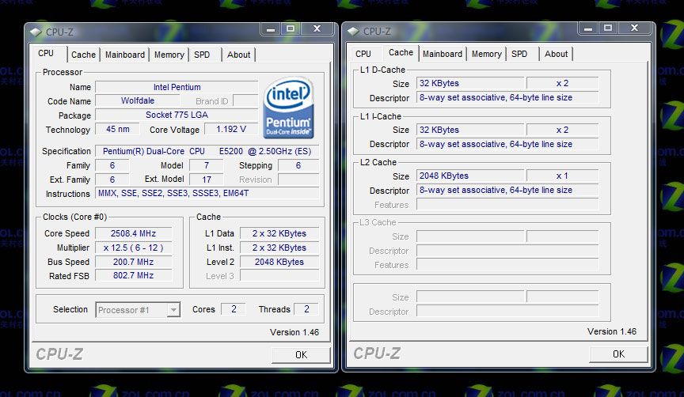Viewport: 684px width, 397px height.
Task: Click the Instructions field listing MMX, SSE
Action: 207,193
